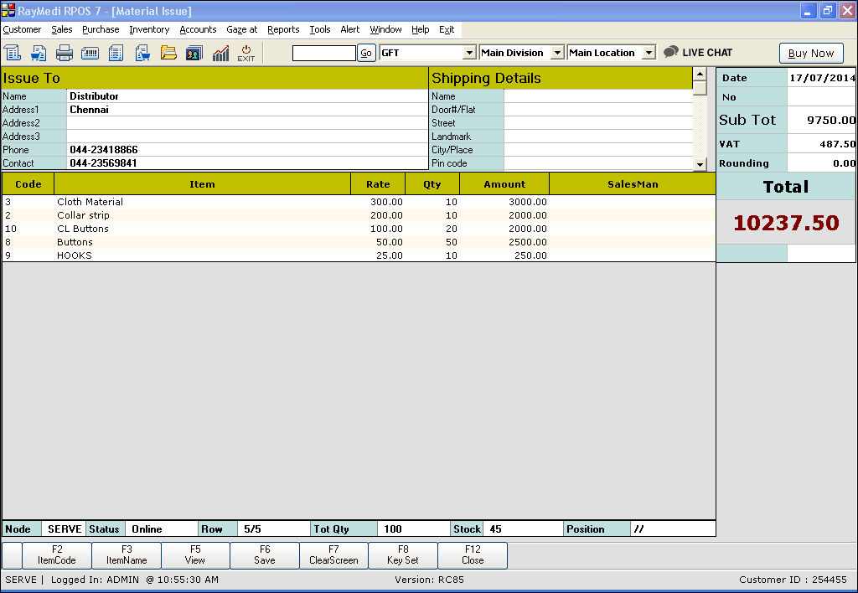Expand the GFT dropdown
The image size is (858, 593).
[x=469, y=53]
